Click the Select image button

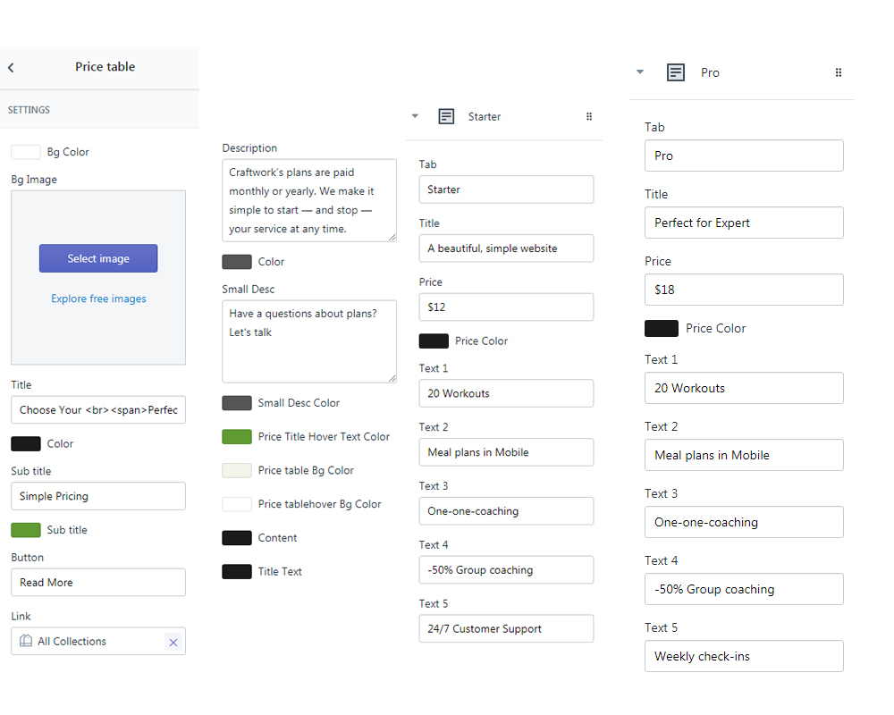[98, 257]
